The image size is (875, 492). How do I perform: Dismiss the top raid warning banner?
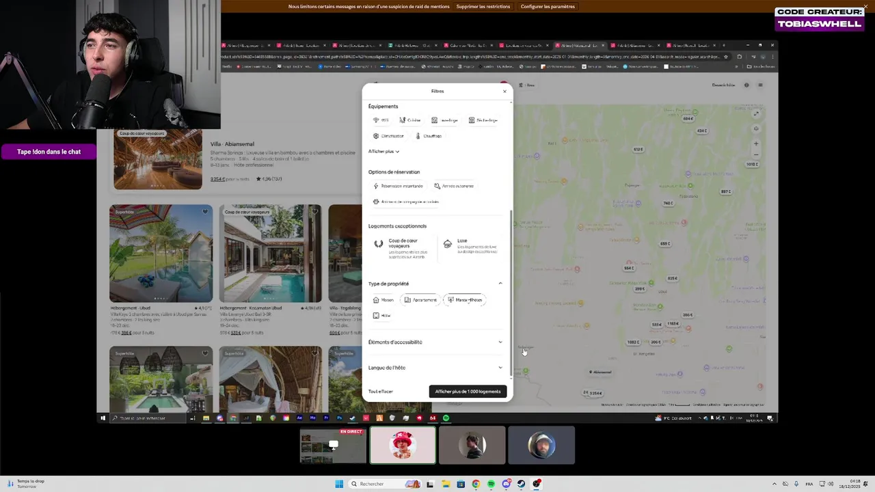[865, 6]
